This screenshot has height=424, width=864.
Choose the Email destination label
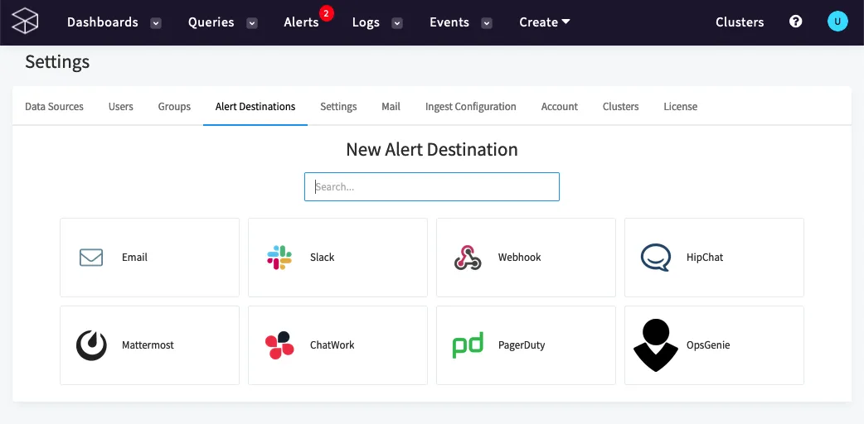[134, 258]
